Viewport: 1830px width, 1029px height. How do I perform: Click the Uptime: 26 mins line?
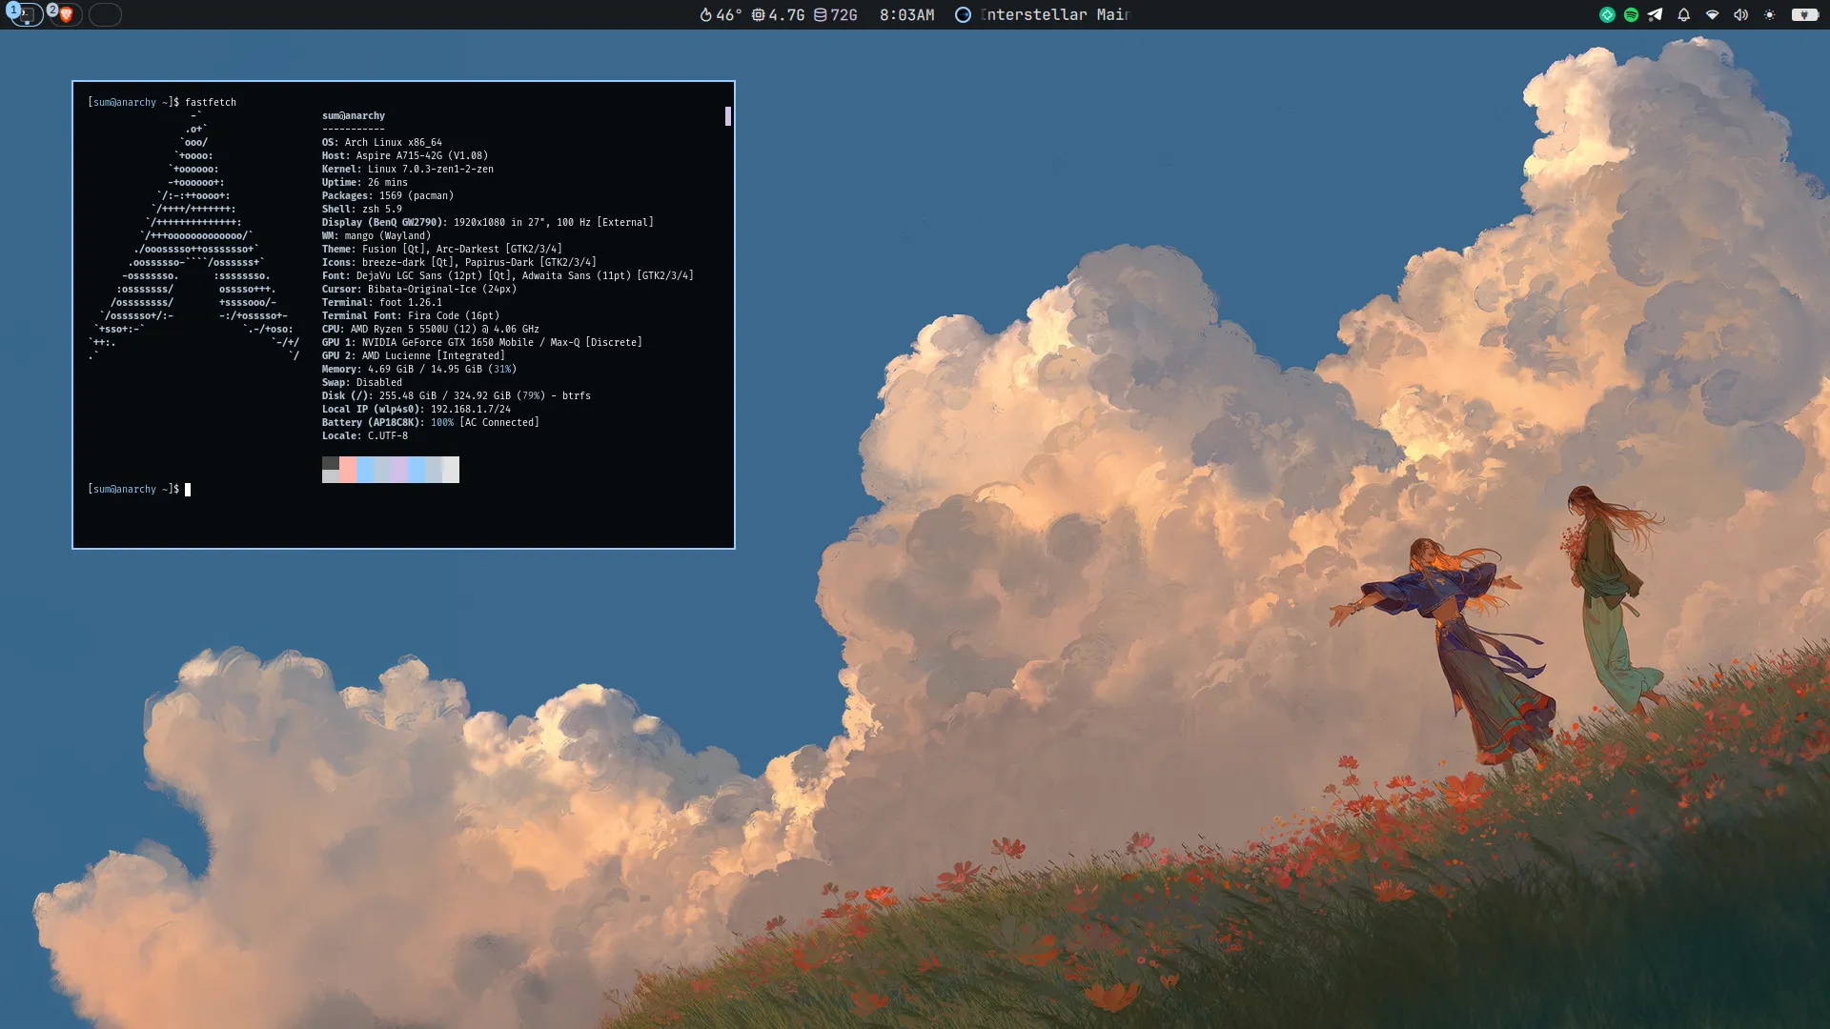click(365, 182)
